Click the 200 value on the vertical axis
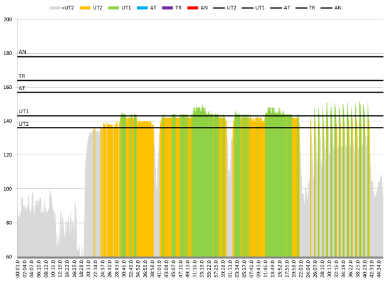Image resolution: width=389 pixels, height=281 pixels. click(8, 20)
